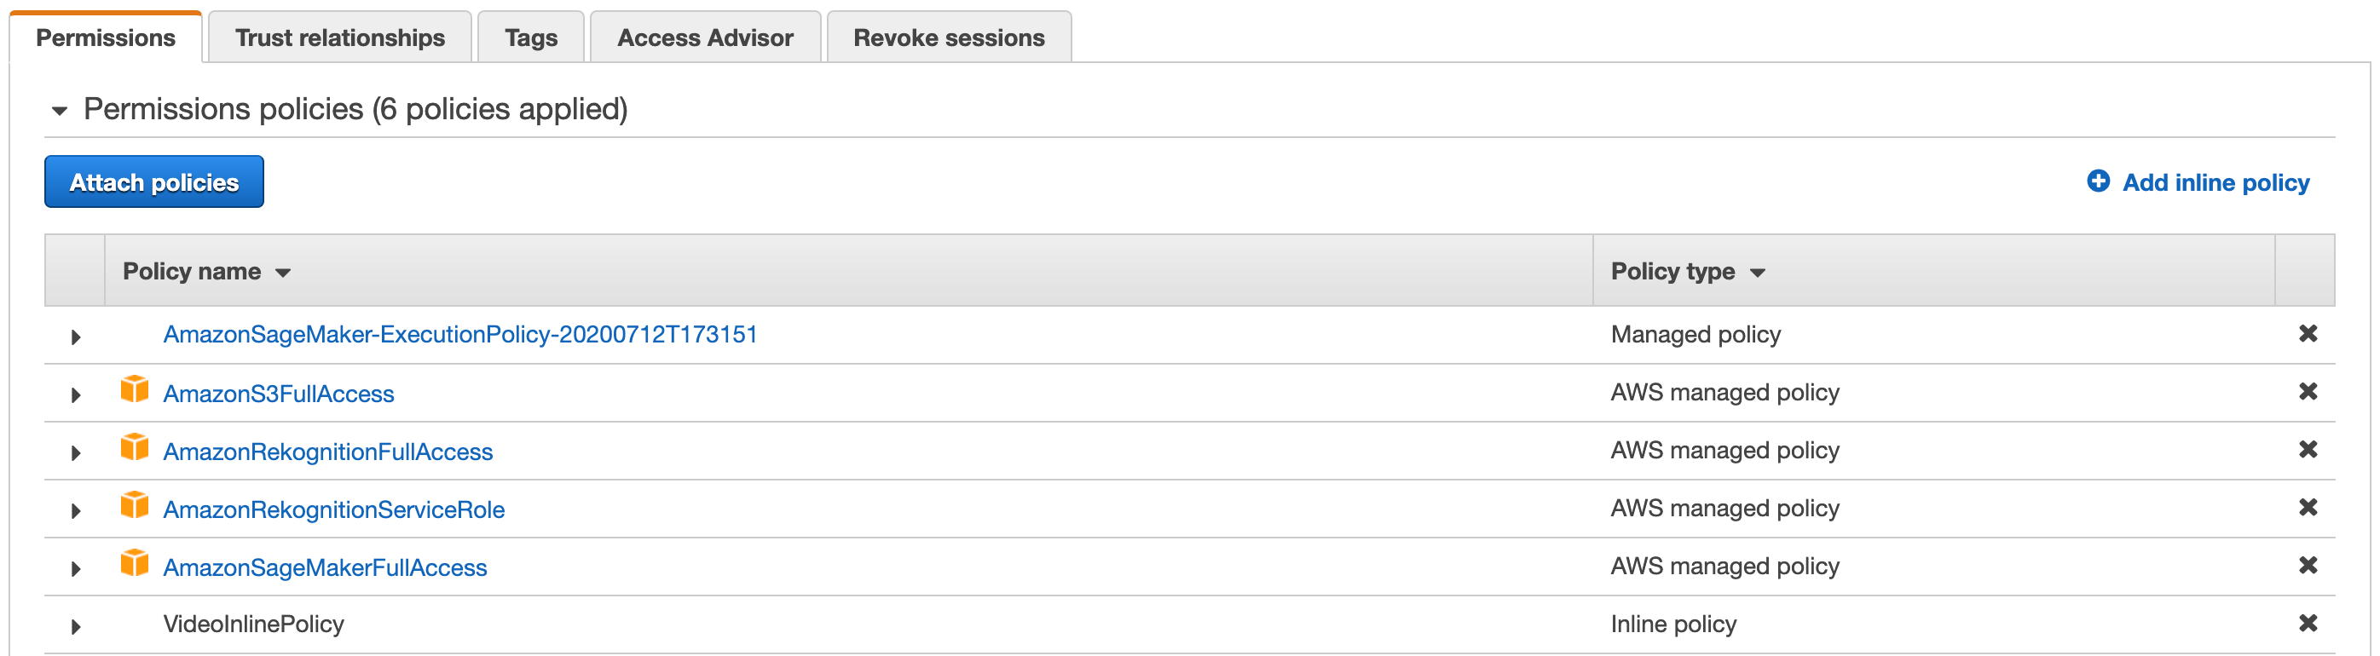
Task: Click the orange cube icon next to AmazonRekognitionFullAccess
Action: 136,449
